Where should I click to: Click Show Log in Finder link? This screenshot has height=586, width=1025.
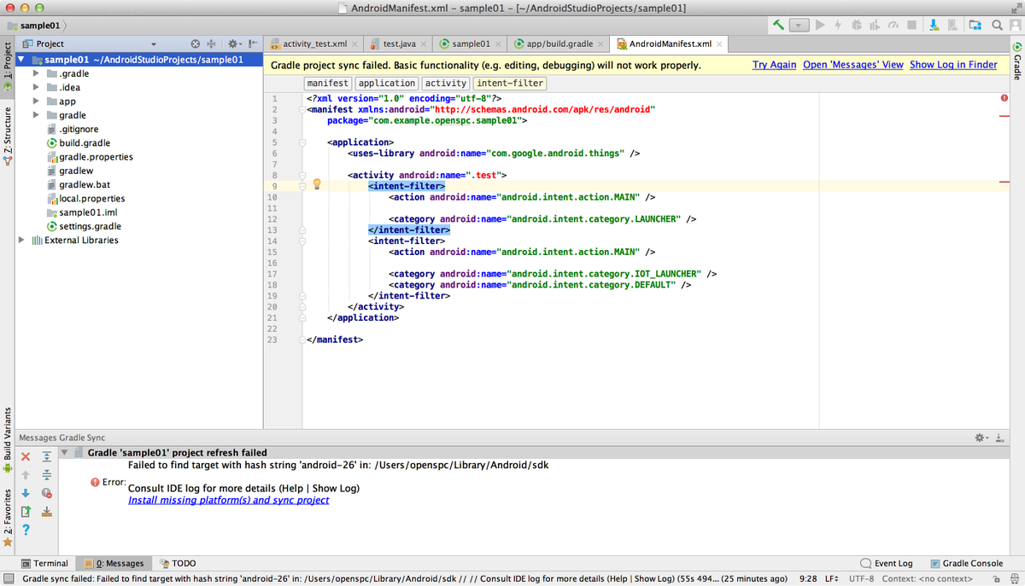(x=953, y=65)
